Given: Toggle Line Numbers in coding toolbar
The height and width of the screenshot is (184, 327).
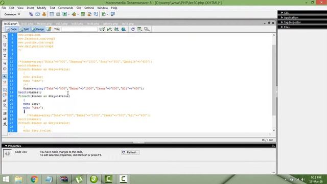Looking at the screenshot, I should pos(5,77).
